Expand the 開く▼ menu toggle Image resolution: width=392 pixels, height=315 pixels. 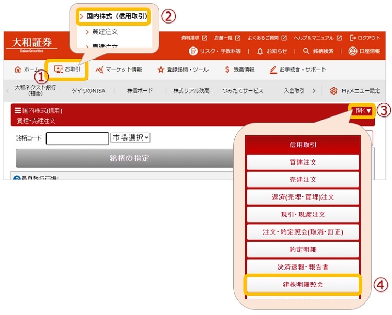(363, 111)
